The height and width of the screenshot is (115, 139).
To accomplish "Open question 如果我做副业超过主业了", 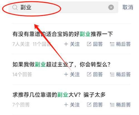I will tap(61, 64).
